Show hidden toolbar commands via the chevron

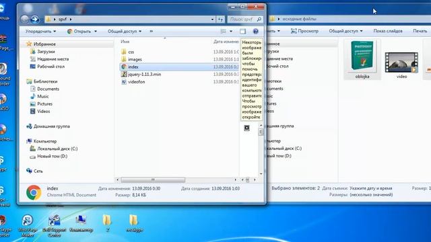coord(151,32)
